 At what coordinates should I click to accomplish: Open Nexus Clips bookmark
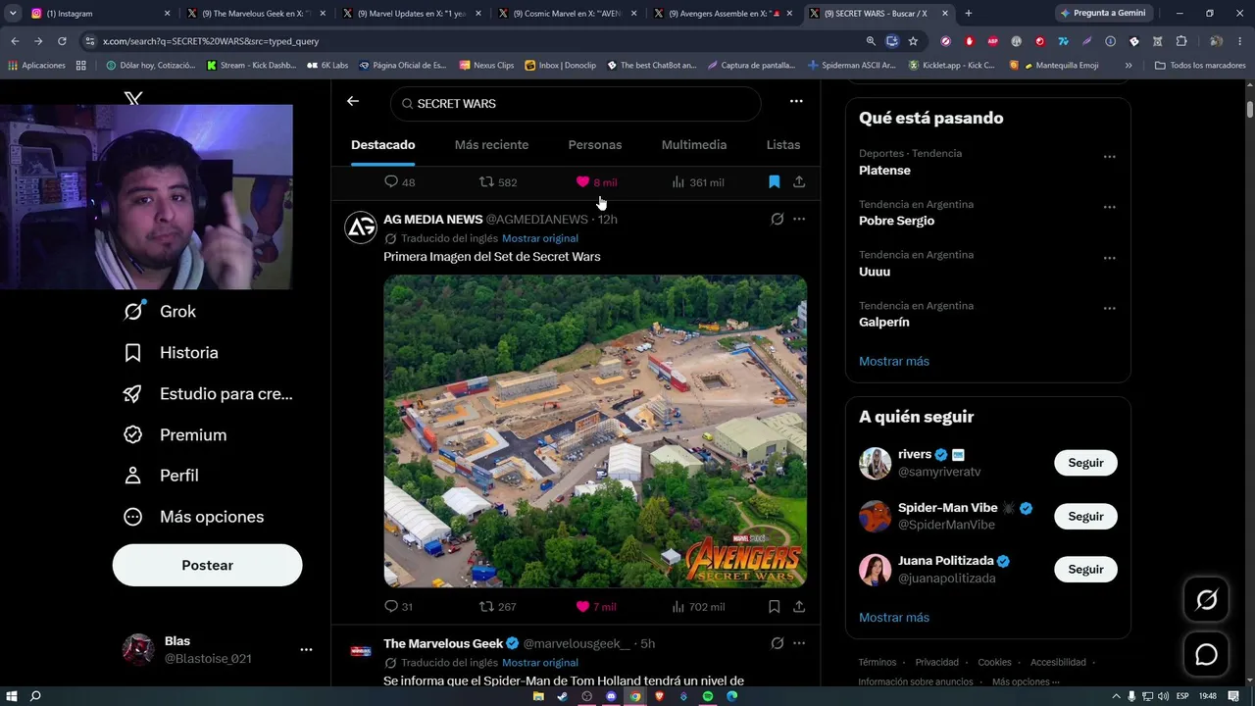pos(485,66)
